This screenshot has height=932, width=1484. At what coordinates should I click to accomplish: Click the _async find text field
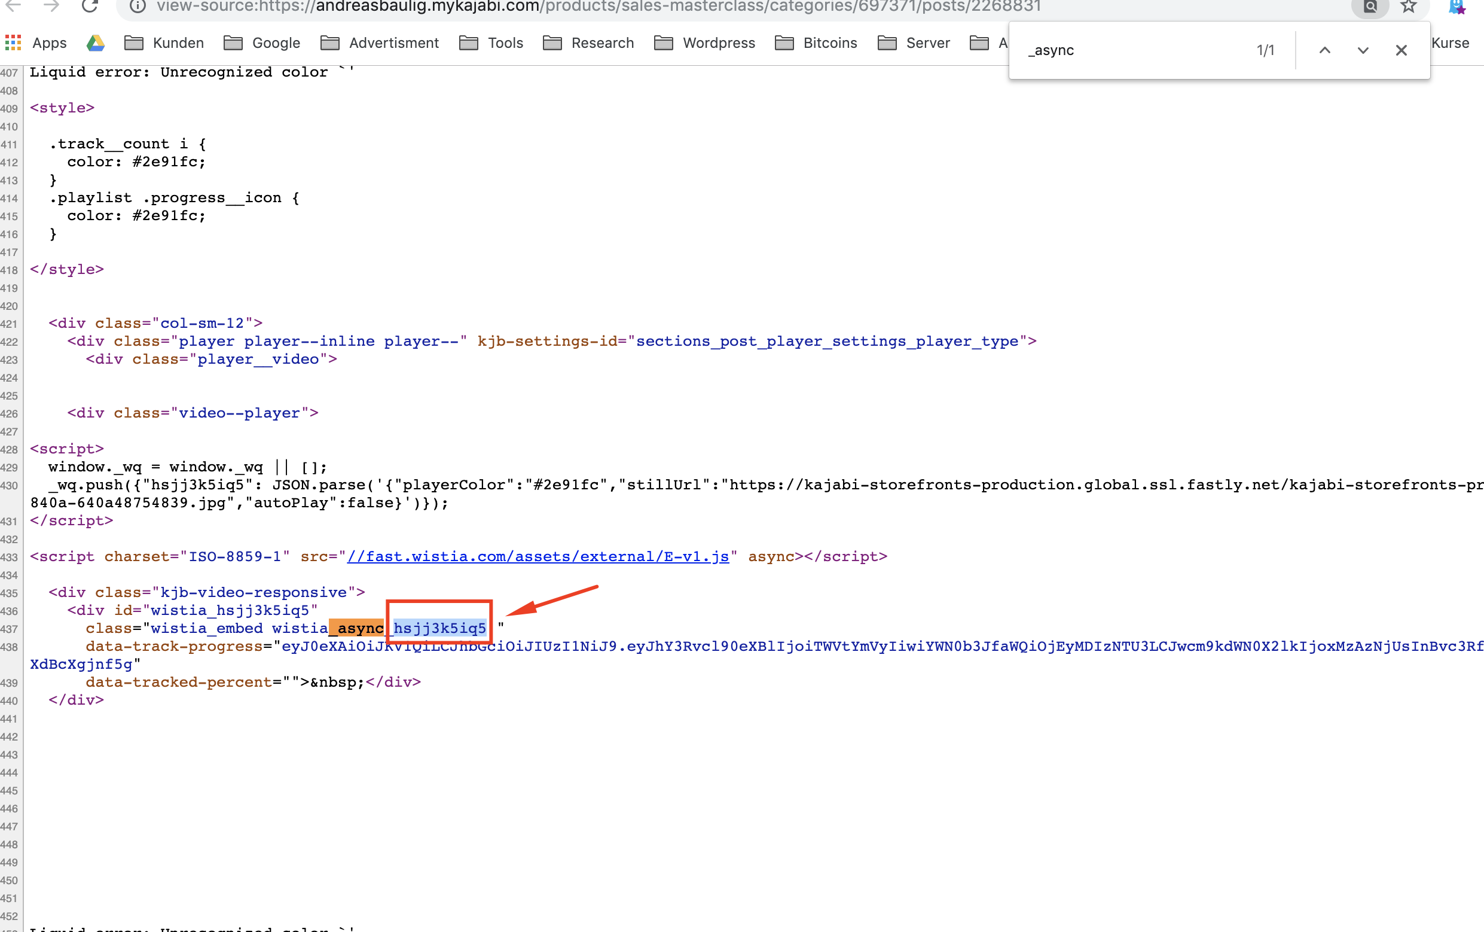point(1134,50)
